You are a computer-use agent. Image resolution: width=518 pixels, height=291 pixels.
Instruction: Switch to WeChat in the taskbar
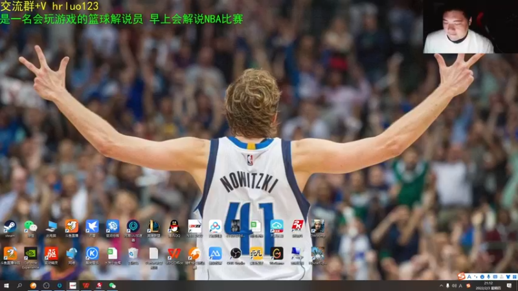coord(112,286)
